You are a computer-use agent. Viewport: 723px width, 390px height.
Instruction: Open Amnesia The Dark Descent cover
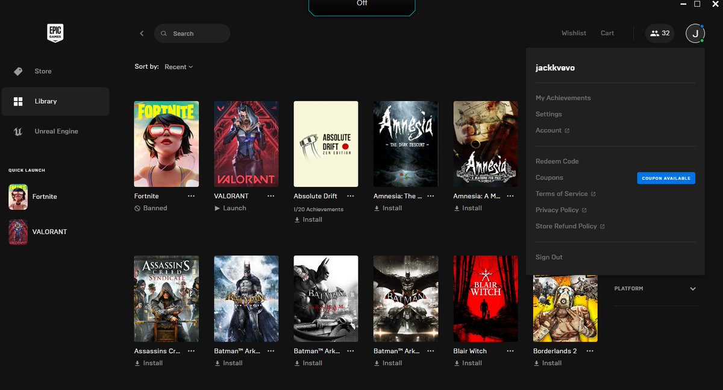[405, 144]
